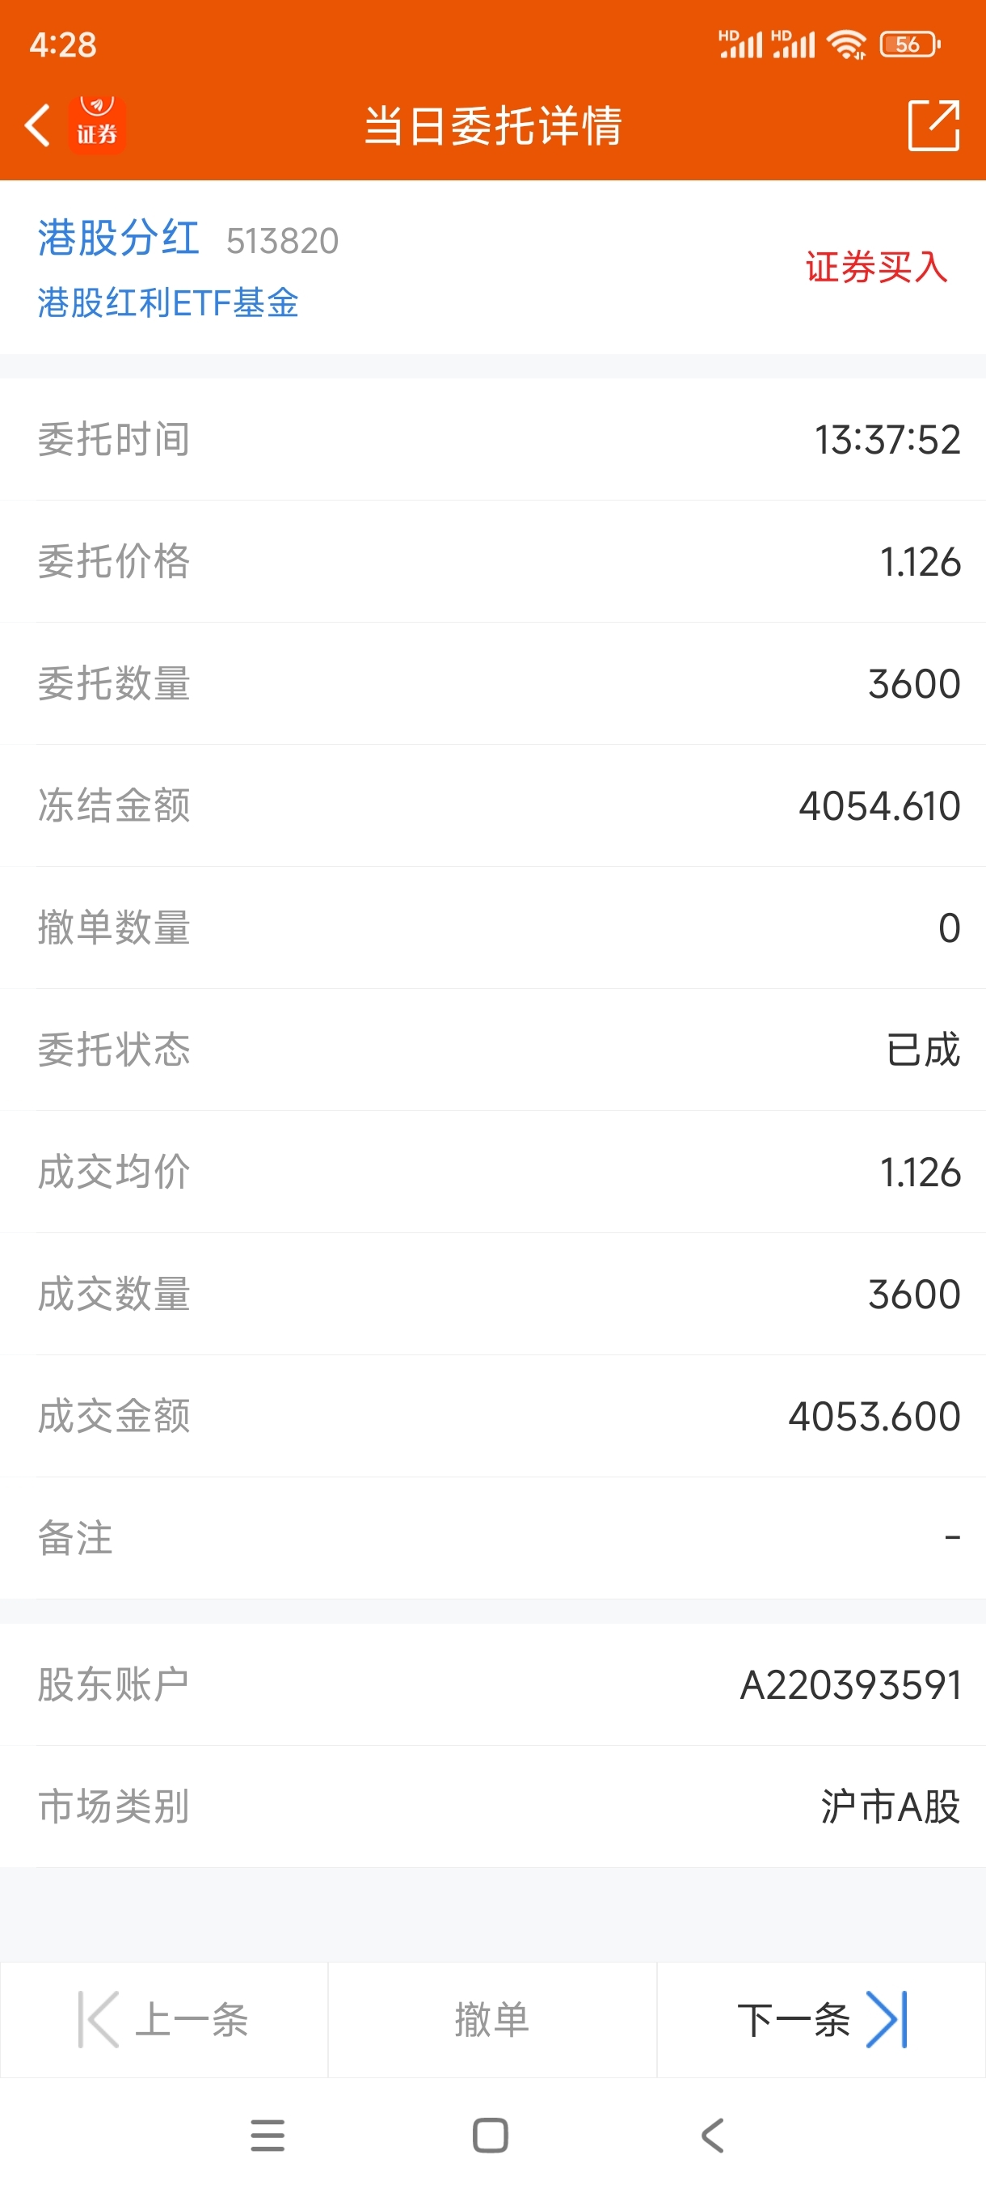Viewport: 986px width, 2193px height.
Task: Tap the Android recent apps menu icon
Action: (268, 2136)
